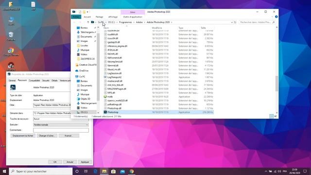Open quick access toolbar dropdown arrow
This screenshot has height=175, width=311.
(87, 12)
